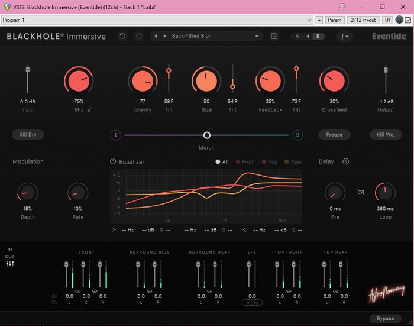Click the Pre and Loop link icon
414x327 pixels.
pos(361,192)
